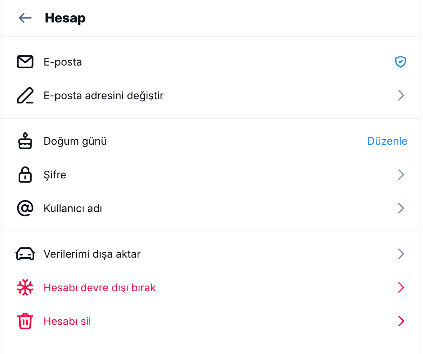Click the padlock icon next to Şifre

(x=25, y=175)
